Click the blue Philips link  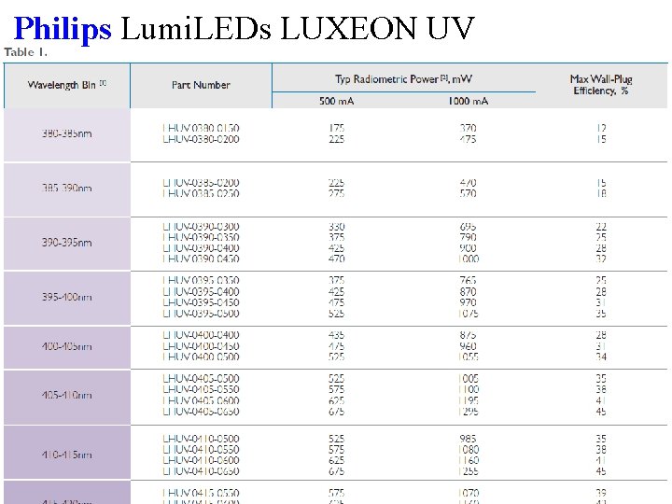click(63, 28)
